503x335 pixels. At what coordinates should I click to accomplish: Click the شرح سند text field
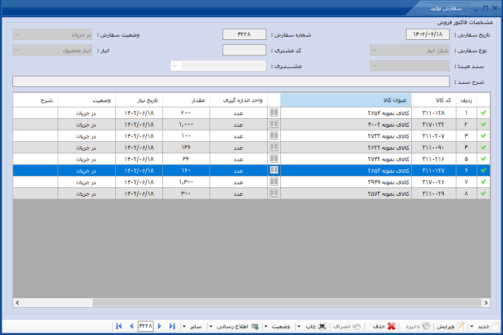click(231, 82)
